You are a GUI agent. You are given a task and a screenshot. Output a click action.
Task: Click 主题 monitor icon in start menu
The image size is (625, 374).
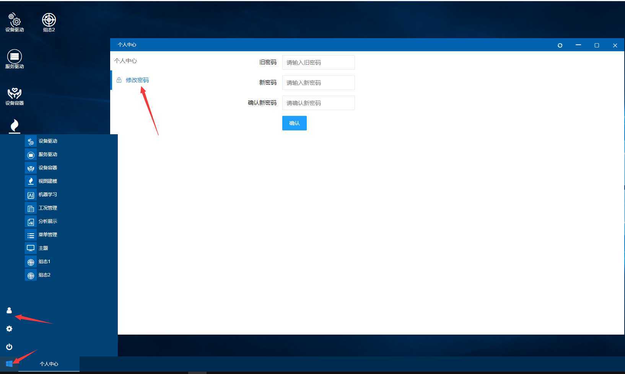31,248
